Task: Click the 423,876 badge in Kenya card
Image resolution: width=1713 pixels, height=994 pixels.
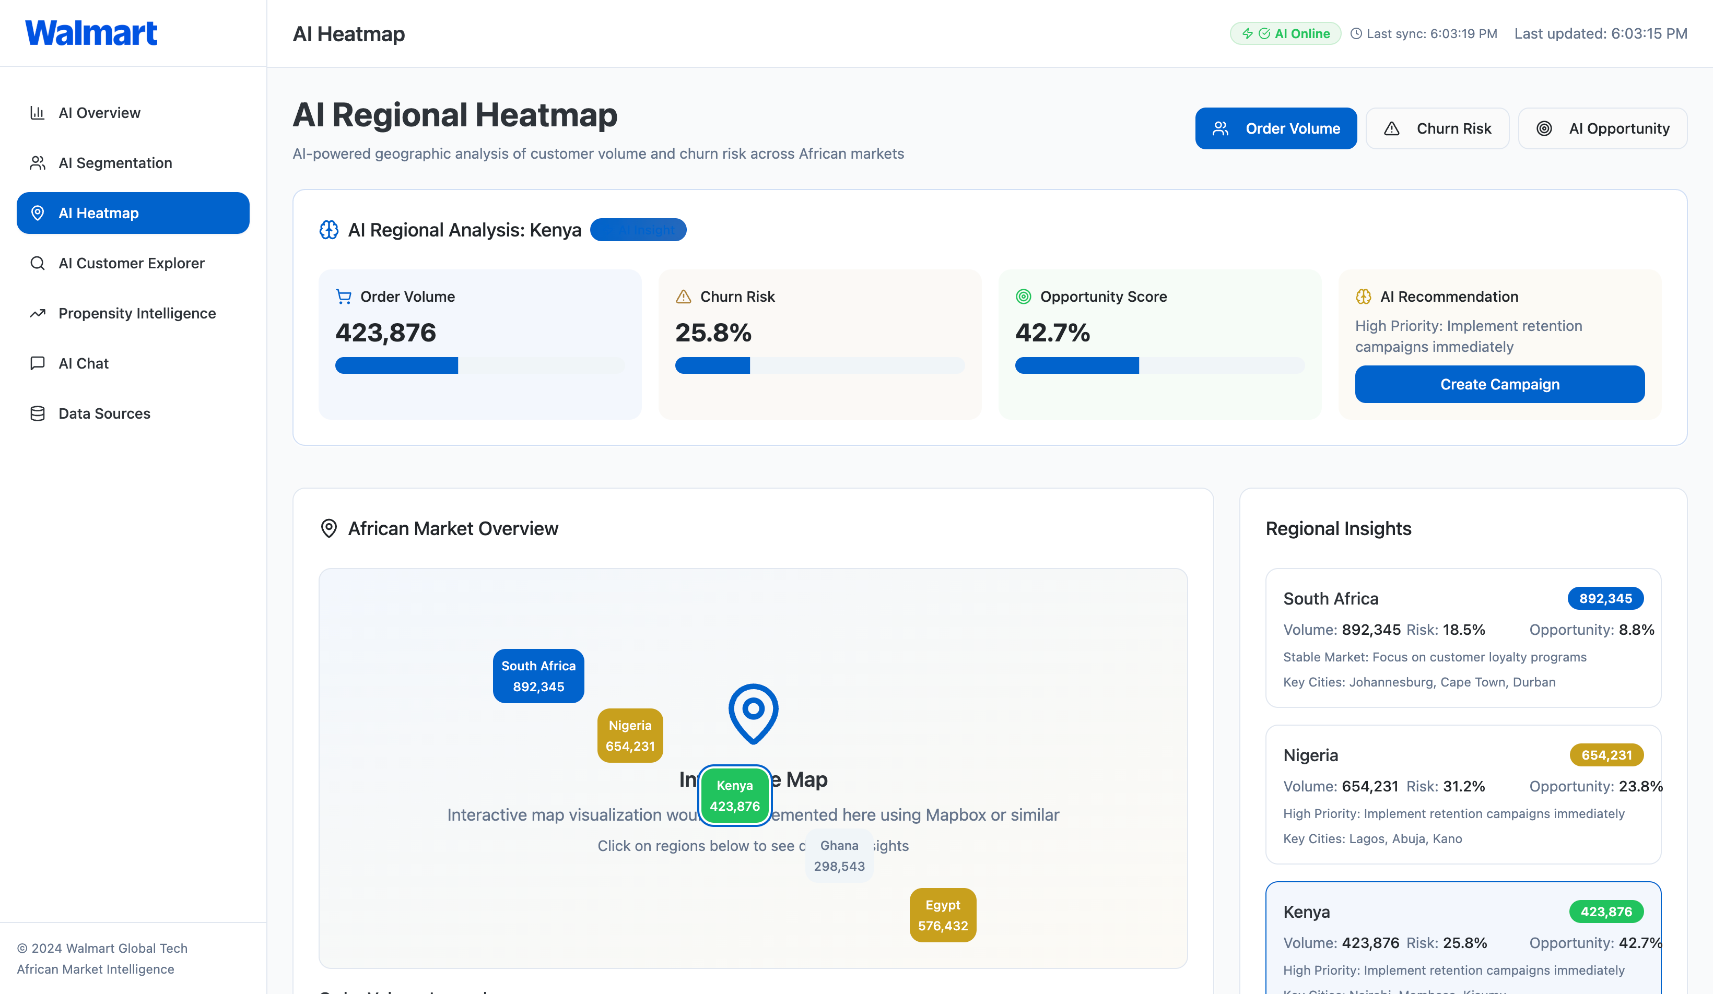Action: coord(1606,912)
